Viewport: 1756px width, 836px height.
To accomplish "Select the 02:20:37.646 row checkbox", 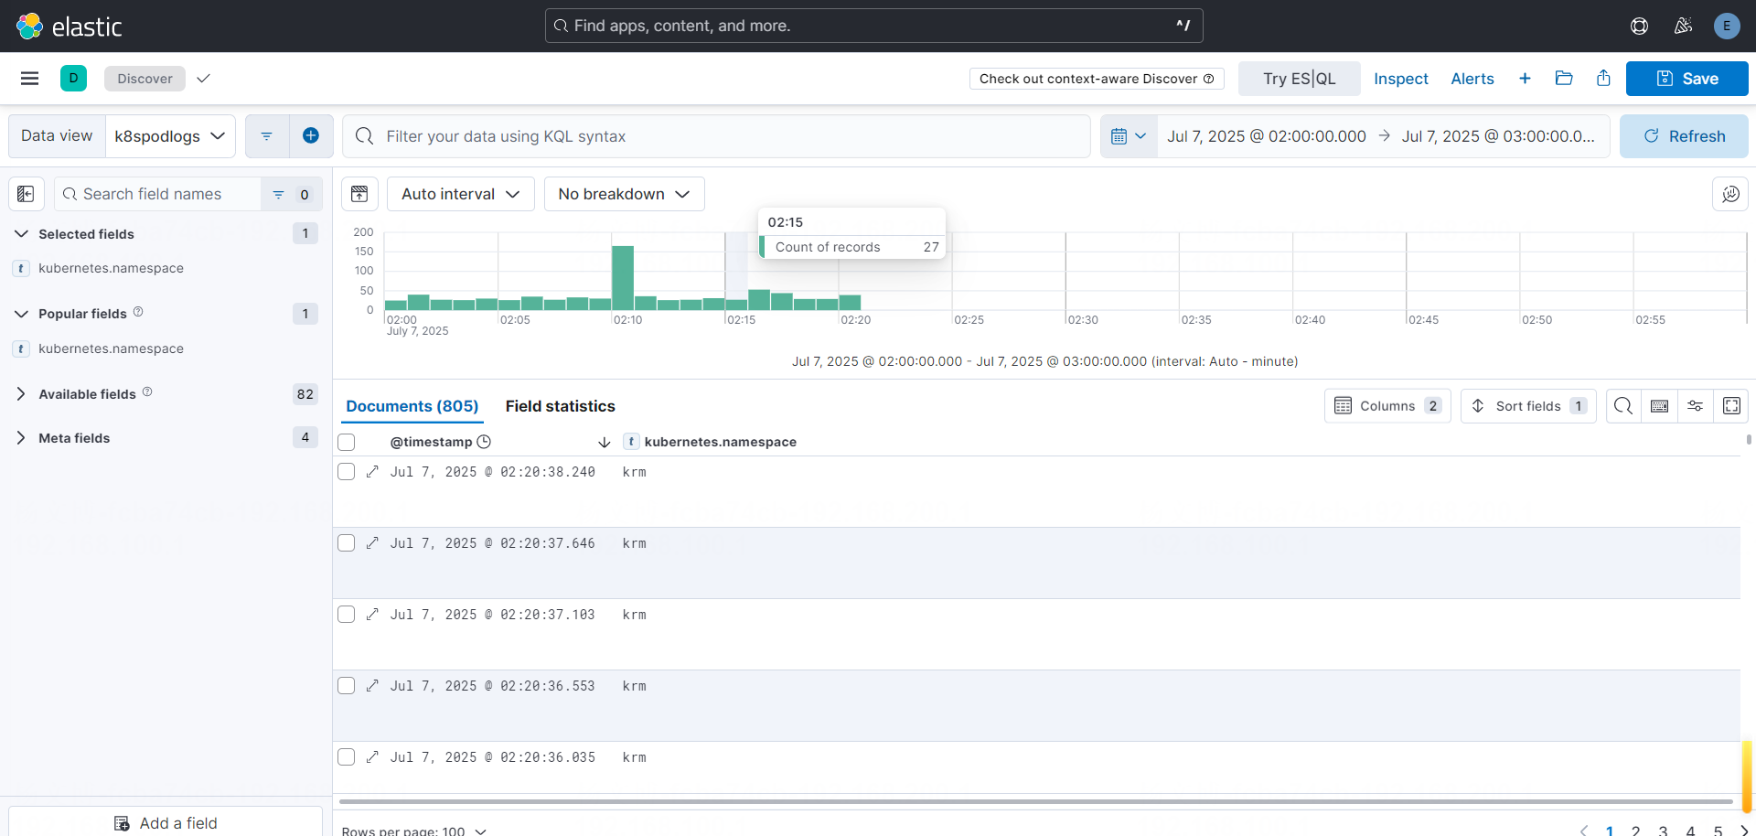I will tap(347, 543).
